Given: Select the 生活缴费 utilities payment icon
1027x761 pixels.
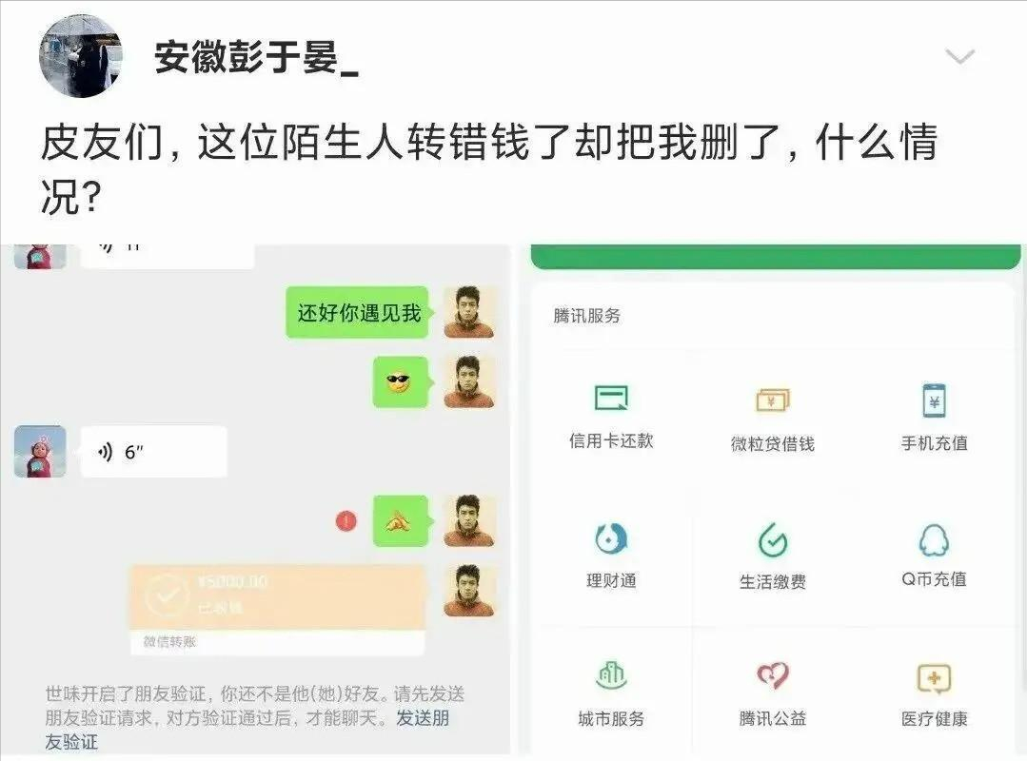Looking at the screenshot, I should 772,539.
